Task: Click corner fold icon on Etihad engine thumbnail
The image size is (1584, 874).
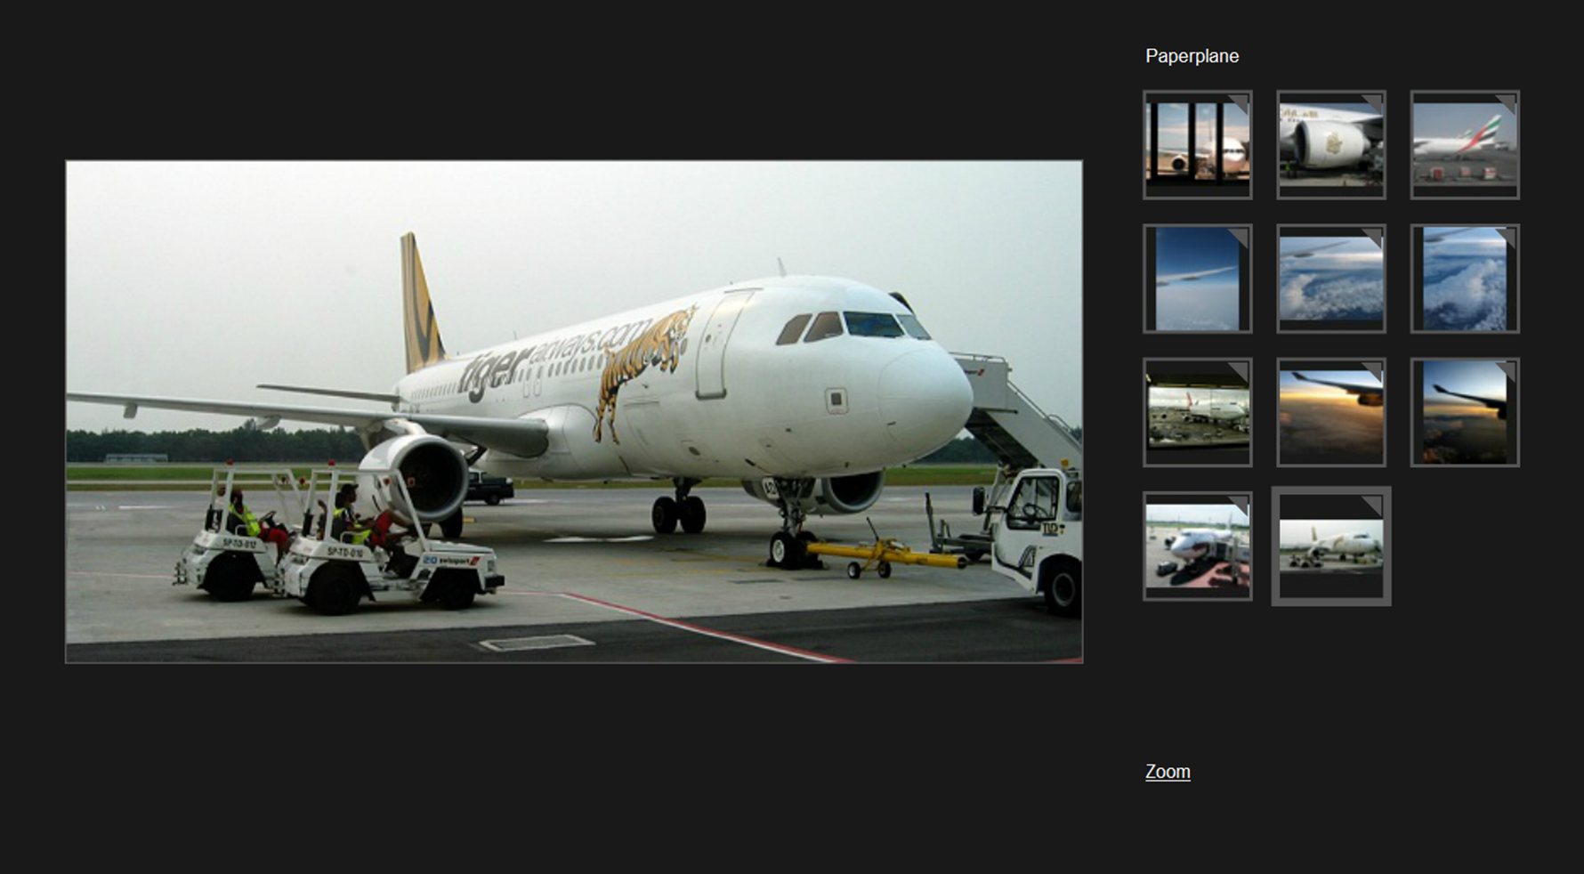Action: pos(1372,104)
